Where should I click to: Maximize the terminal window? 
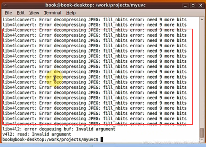tap(193, 6)
